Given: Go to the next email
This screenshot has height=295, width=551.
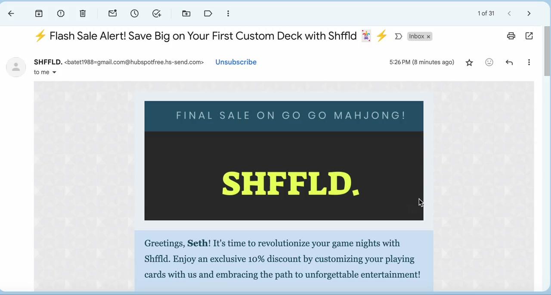Looking at the screenshot, I should (529, 14).
